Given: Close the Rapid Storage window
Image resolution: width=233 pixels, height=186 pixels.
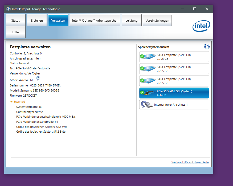Looking at the screenshot, I should (207, 9).
